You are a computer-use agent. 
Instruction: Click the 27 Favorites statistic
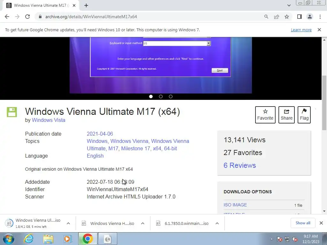tap(243, 152)
